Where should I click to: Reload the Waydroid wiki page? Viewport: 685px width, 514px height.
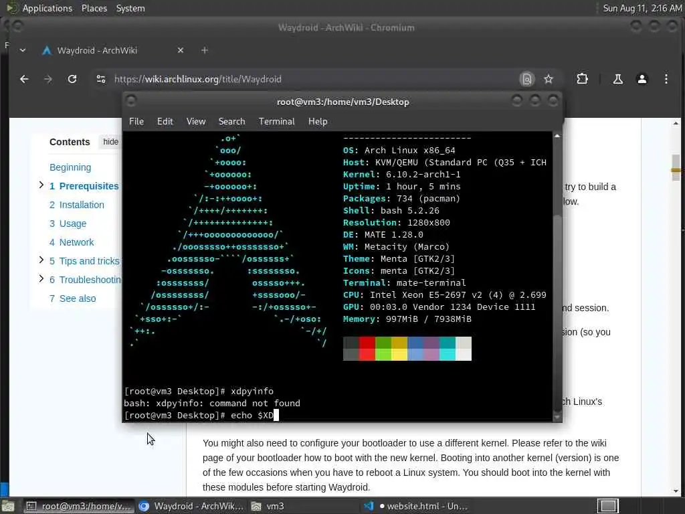tap(72, 79)
